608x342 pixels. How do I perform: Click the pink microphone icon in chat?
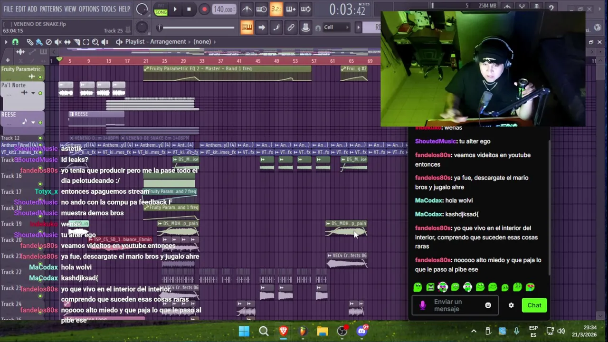[423, 305]
